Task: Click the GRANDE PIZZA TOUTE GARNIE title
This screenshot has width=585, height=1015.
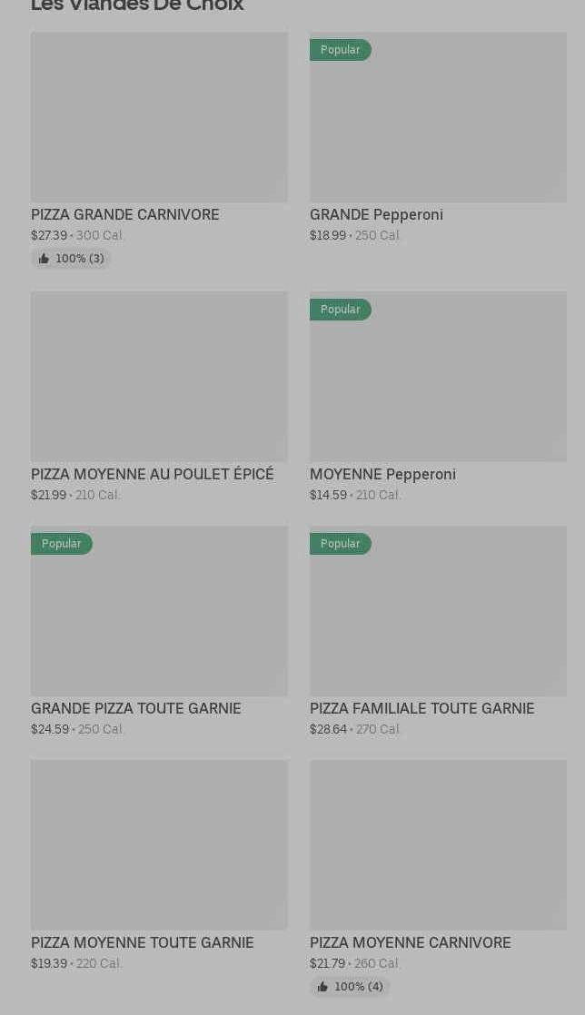Action: click(x=135, y=708)
